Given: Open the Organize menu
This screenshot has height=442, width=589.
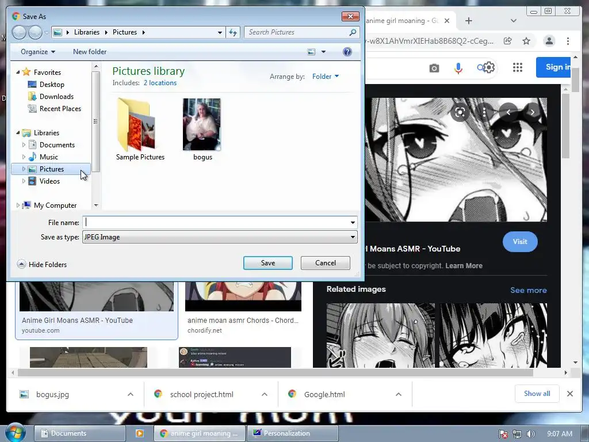Looking at the screenshot, I should 37,52.
